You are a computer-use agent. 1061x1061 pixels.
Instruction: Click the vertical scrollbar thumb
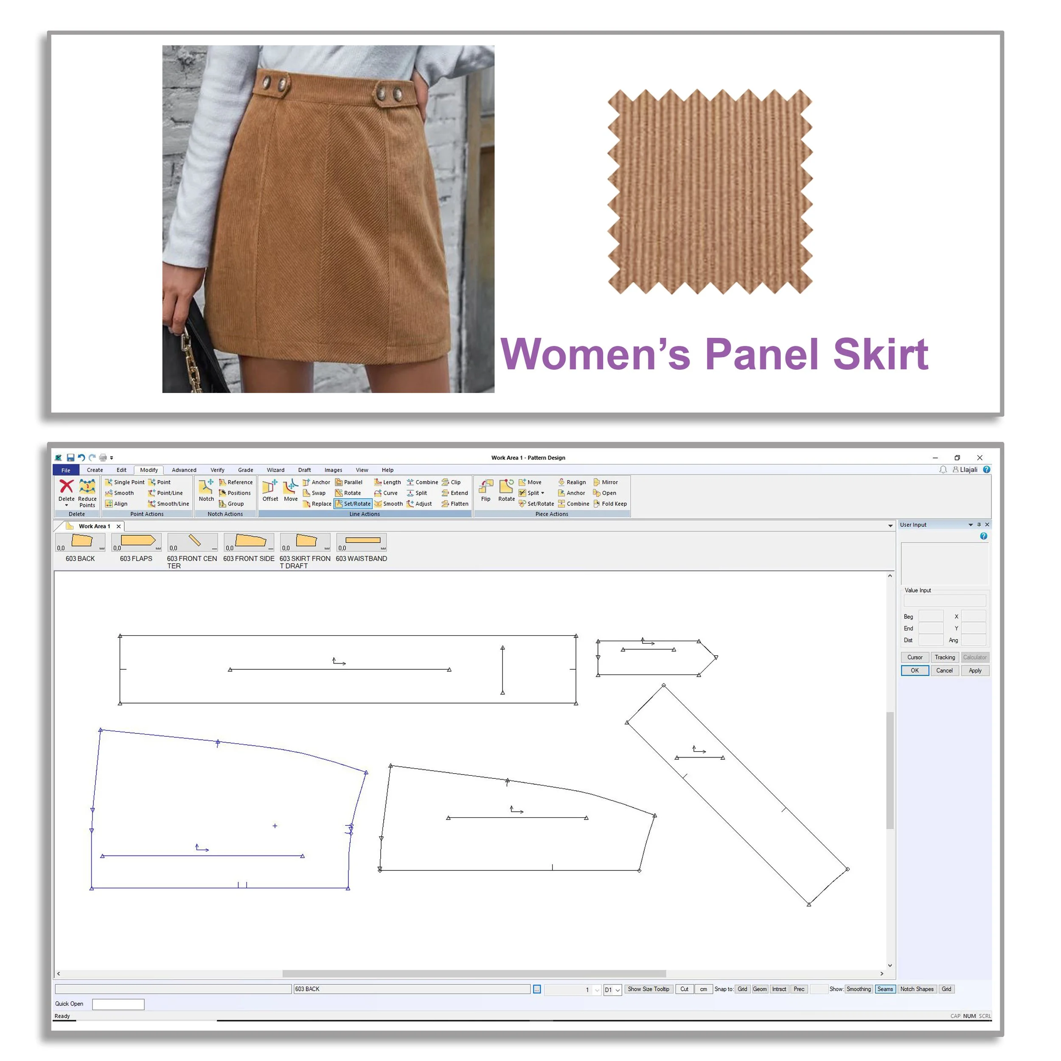coord(890,769)
